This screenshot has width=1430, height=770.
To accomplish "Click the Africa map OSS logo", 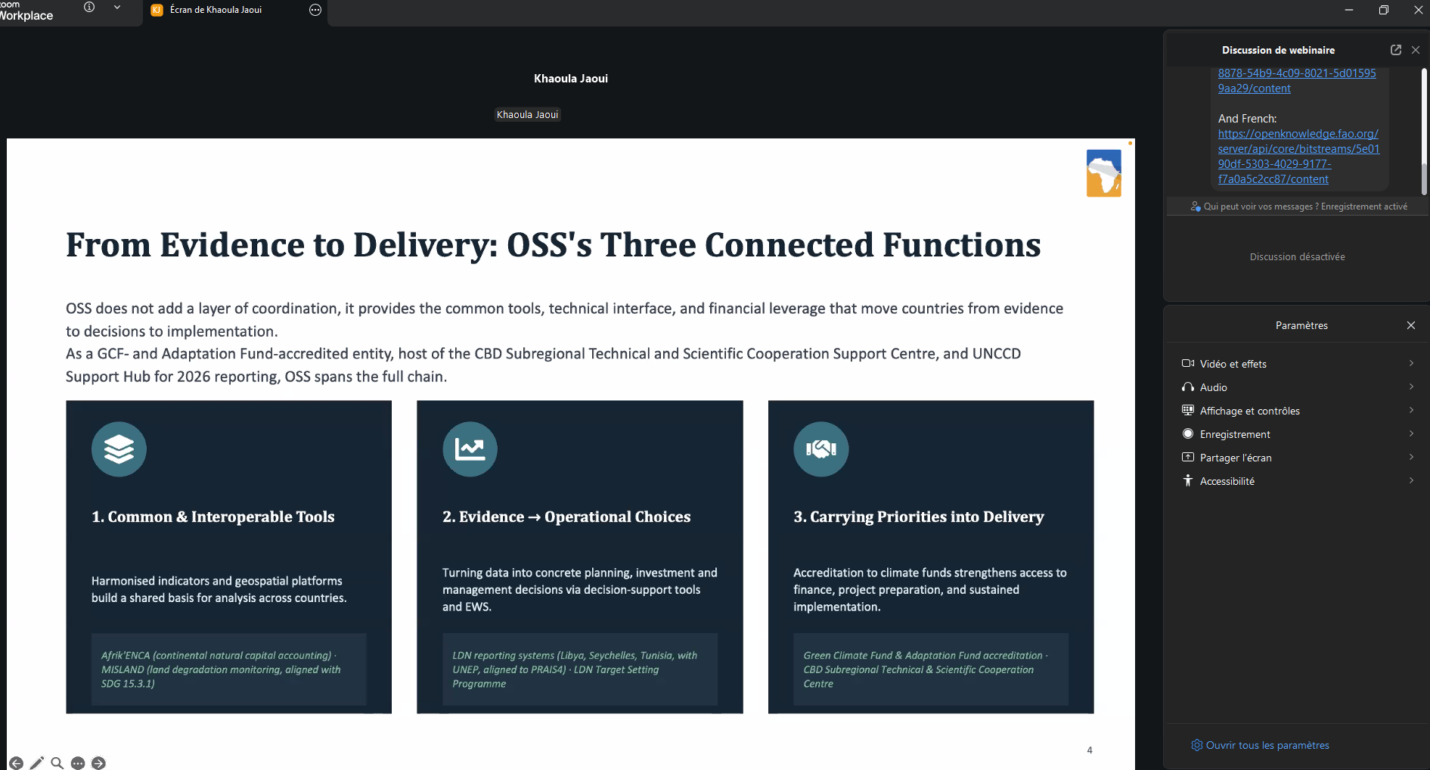I will click(1103, 173).
